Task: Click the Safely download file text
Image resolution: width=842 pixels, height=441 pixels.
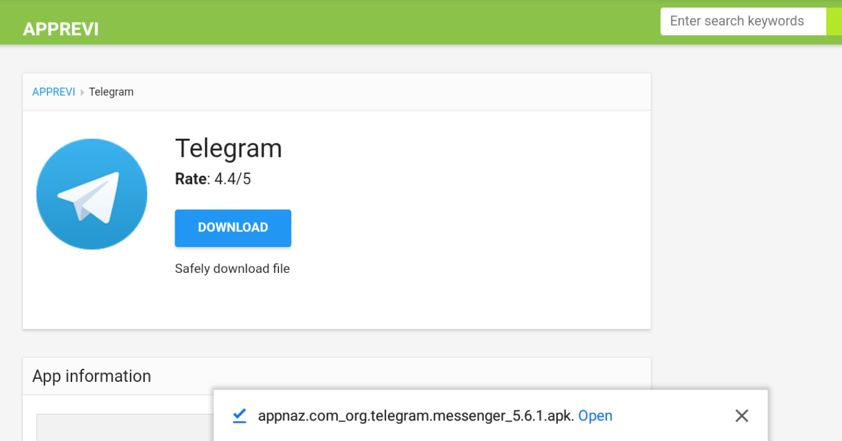Action: tap(233, 269)
